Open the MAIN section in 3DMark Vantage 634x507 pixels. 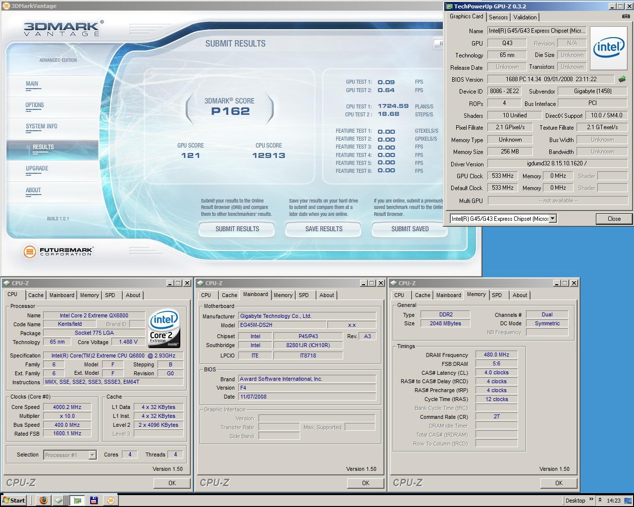pyautogui.click(x=32, y=84)
